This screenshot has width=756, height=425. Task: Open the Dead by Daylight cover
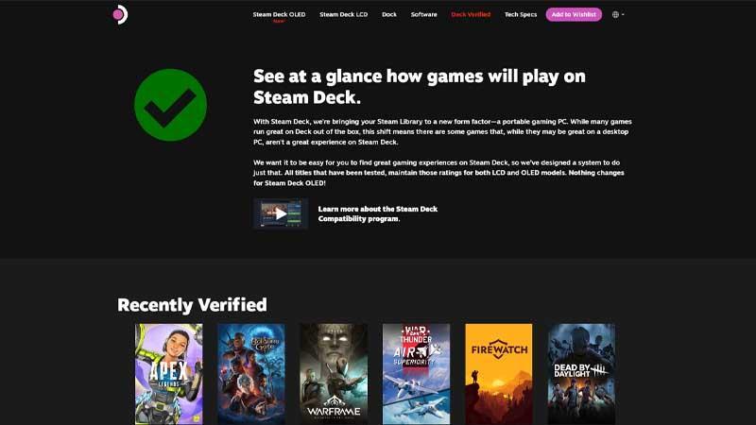pos(581,374)
